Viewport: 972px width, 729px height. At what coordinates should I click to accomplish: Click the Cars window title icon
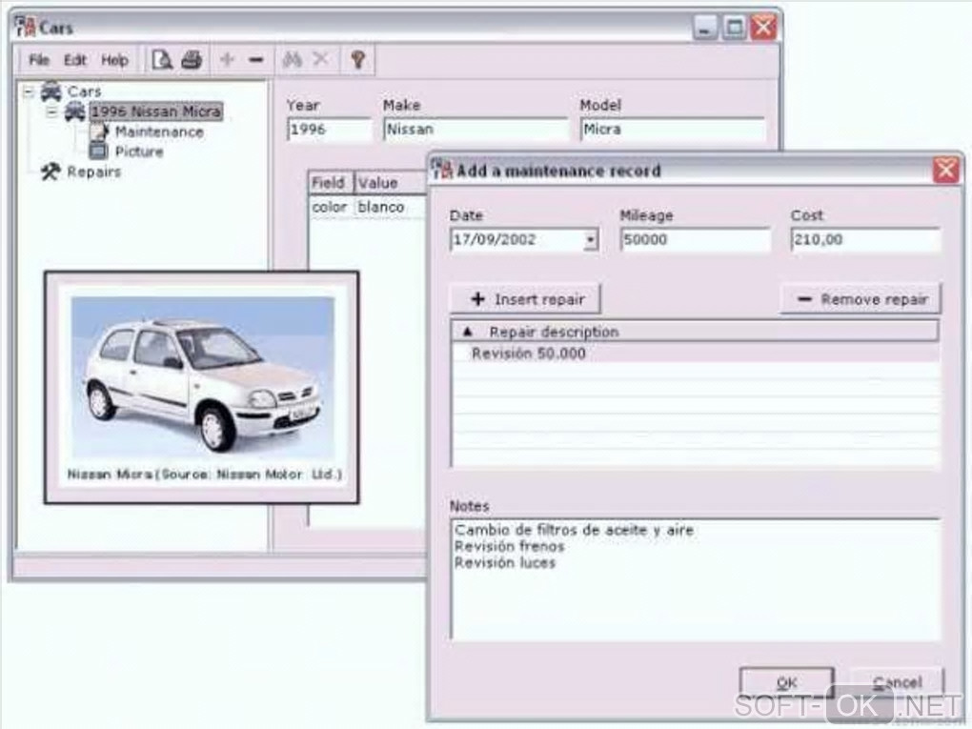(26, 28)
